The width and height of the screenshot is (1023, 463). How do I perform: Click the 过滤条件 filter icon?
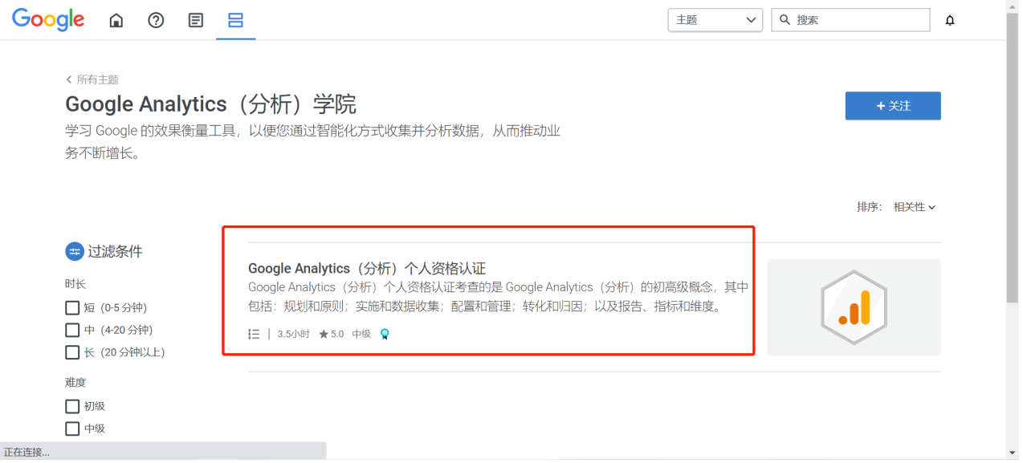tap(75, 251)
